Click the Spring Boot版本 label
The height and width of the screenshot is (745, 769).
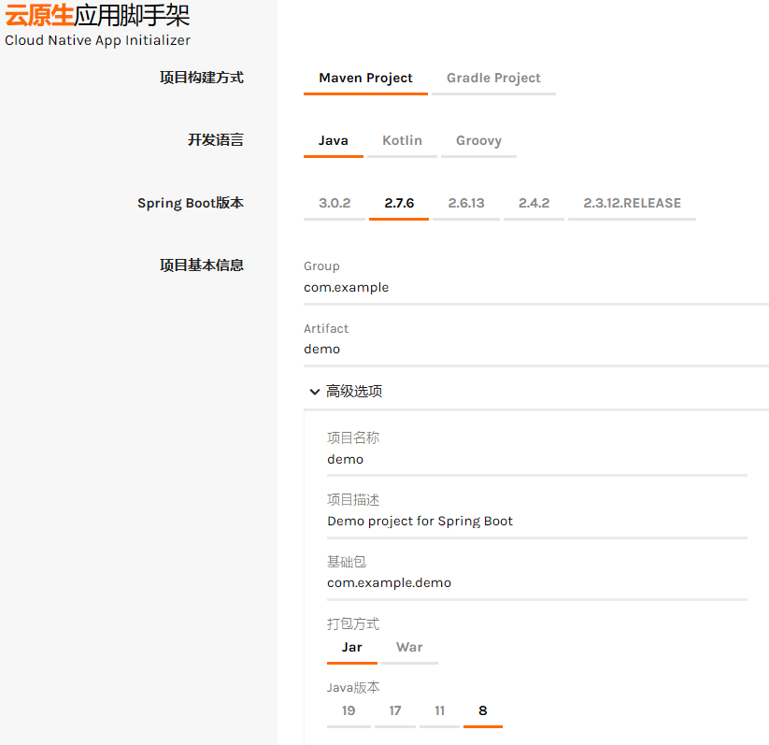191,203
